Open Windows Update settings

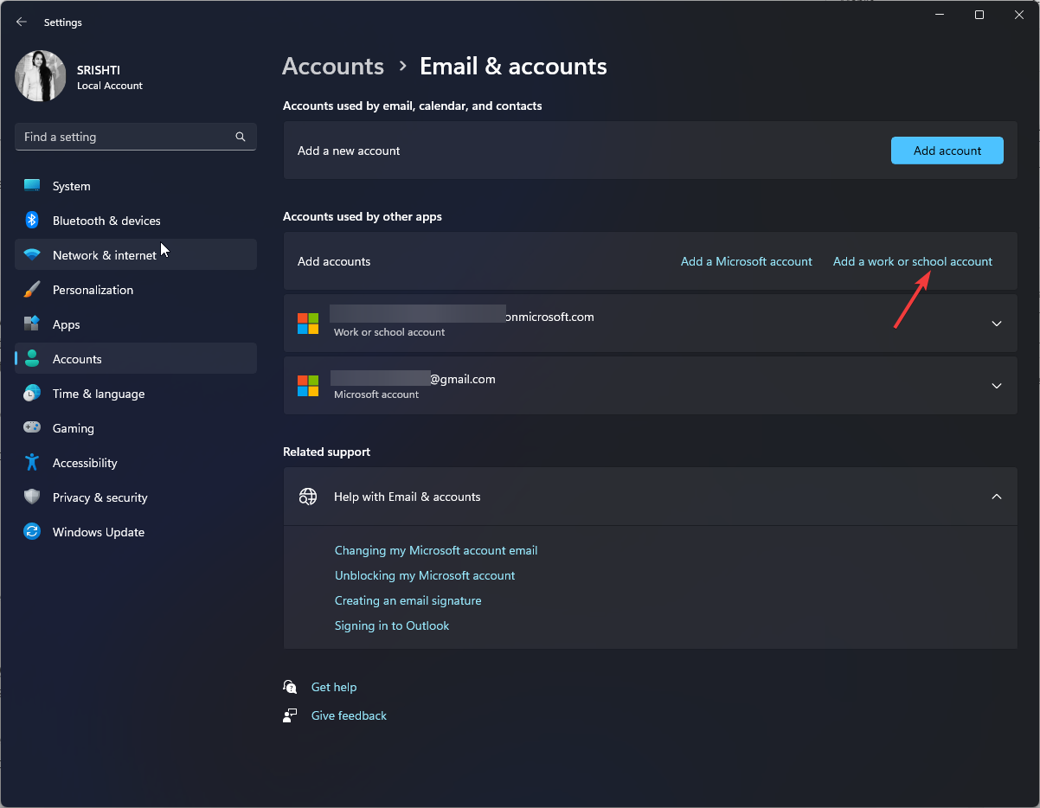tap(98, 531)
